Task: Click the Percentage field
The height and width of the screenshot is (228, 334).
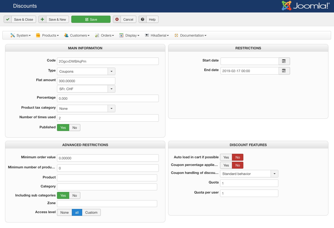Action: 108,98
